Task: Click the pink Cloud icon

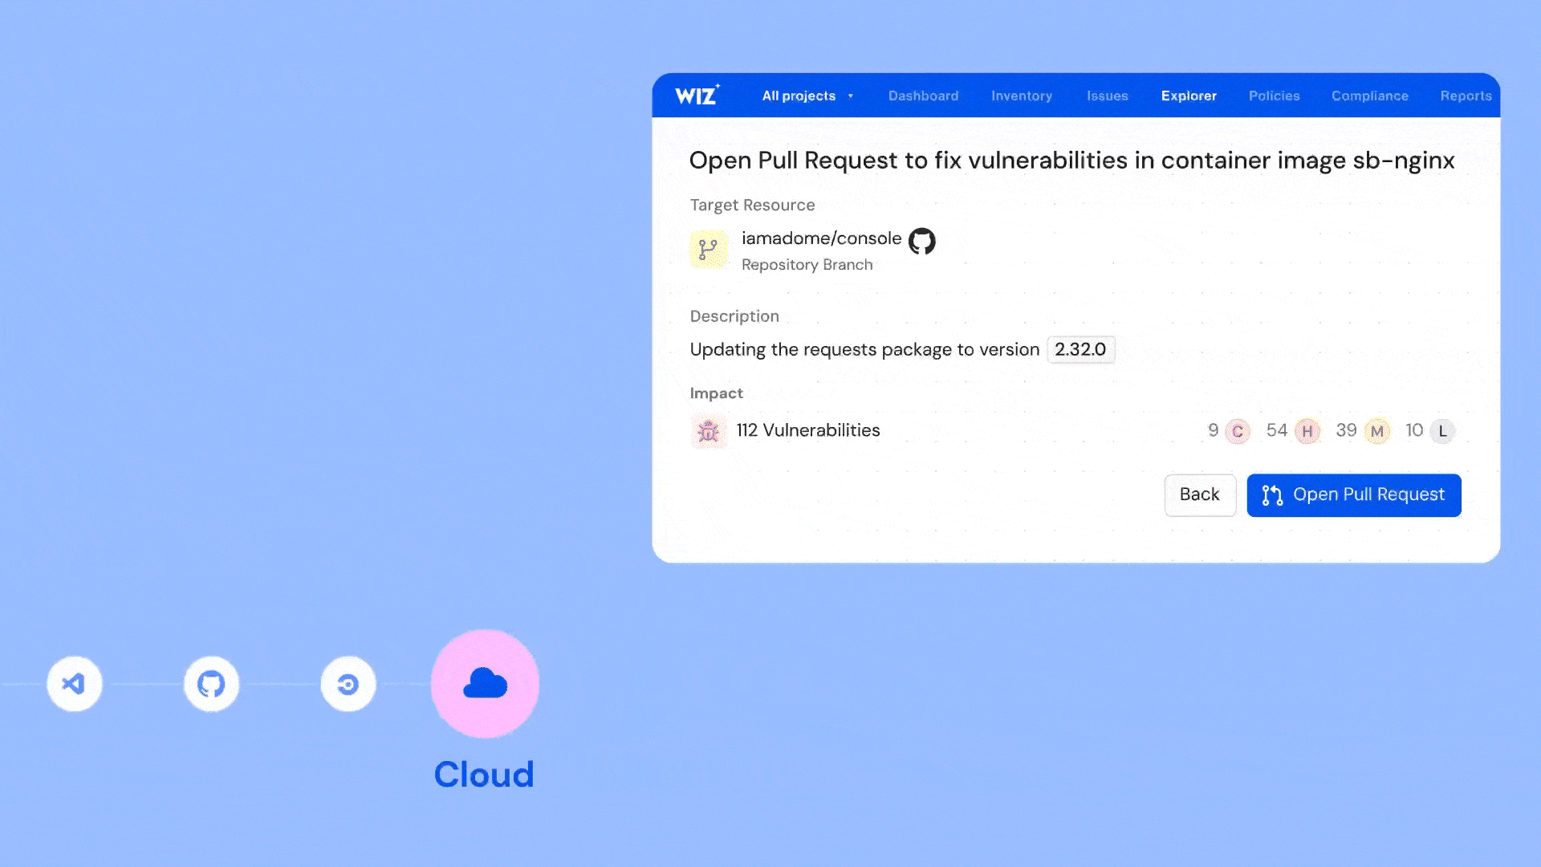Action: point(485,684)
